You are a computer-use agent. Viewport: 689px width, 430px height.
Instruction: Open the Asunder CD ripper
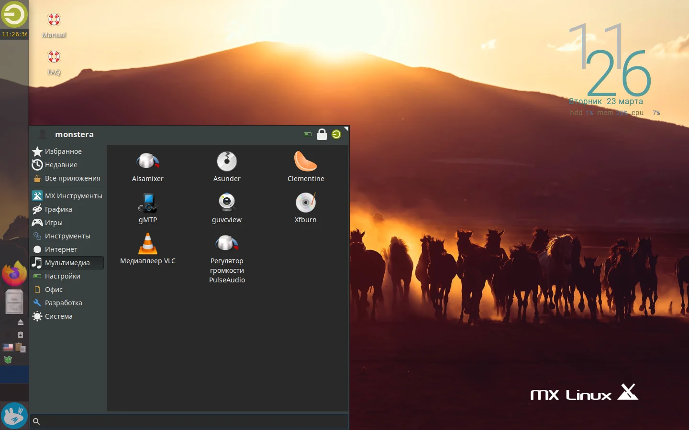pyautogui.click(x=227, y=167)
